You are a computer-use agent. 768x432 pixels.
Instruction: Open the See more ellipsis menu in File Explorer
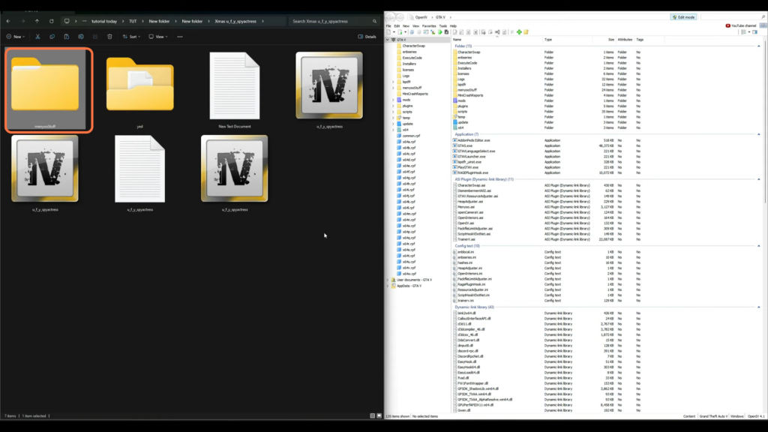pyautogui.click(x=180, y=37)
